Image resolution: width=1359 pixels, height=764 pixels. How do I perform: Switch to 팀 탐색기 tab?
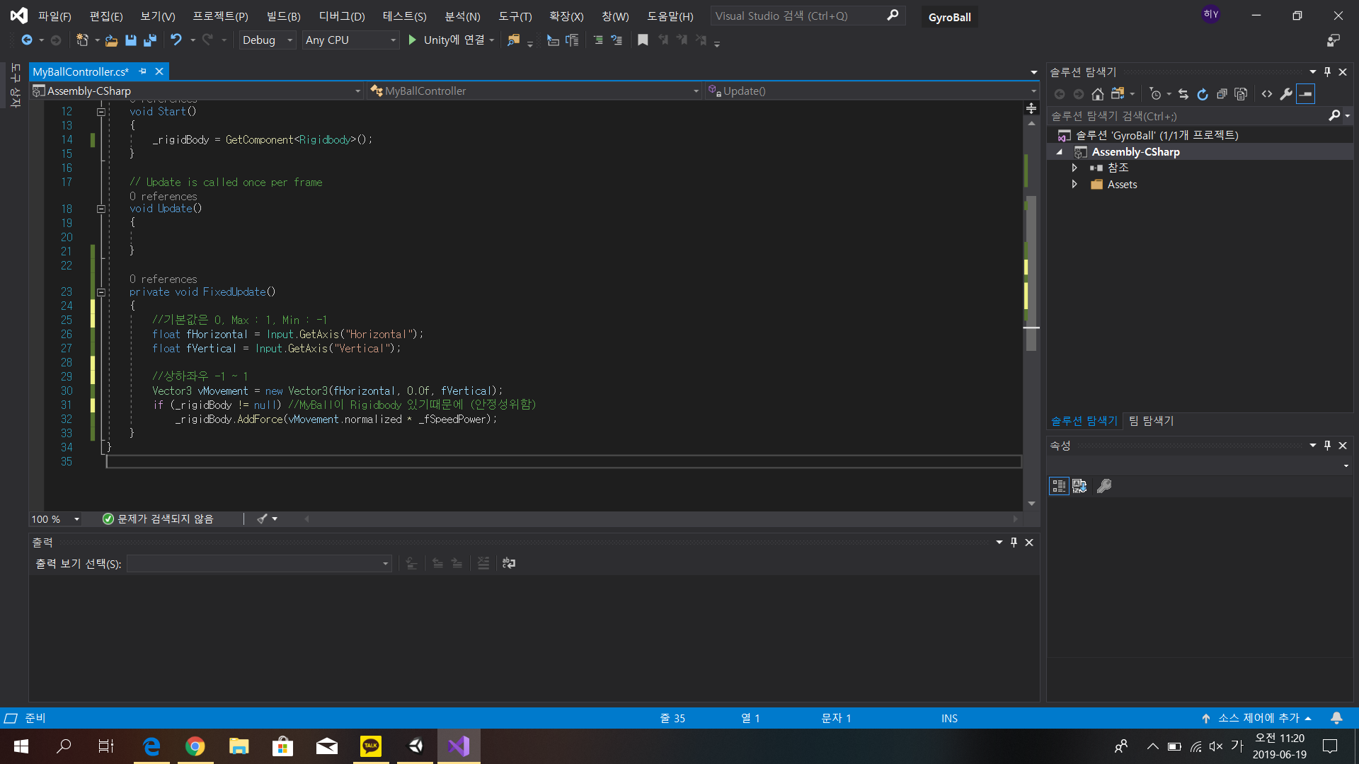[x=1151, y=421]
